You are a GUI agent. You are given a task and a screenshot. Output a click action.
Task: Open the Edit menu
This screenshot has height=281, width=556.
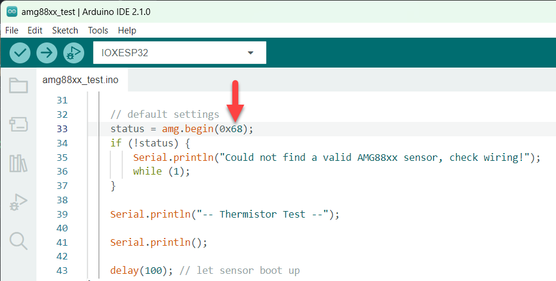[35, 30]
